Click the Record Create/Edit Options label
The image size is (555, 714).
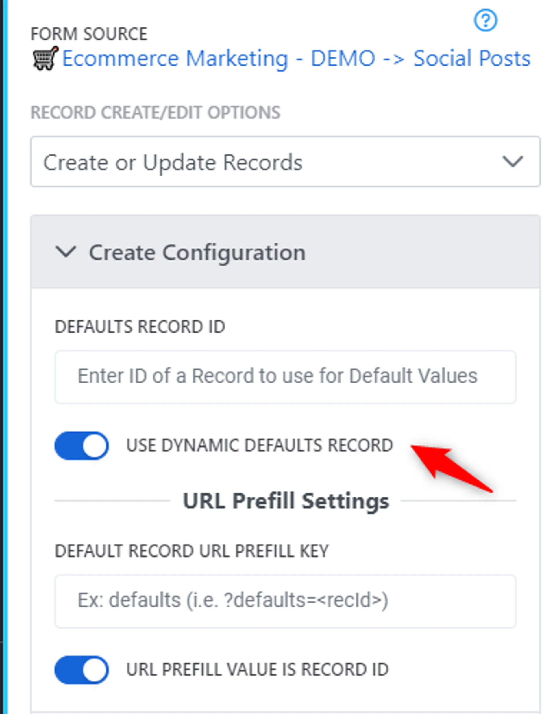[156, 113]
